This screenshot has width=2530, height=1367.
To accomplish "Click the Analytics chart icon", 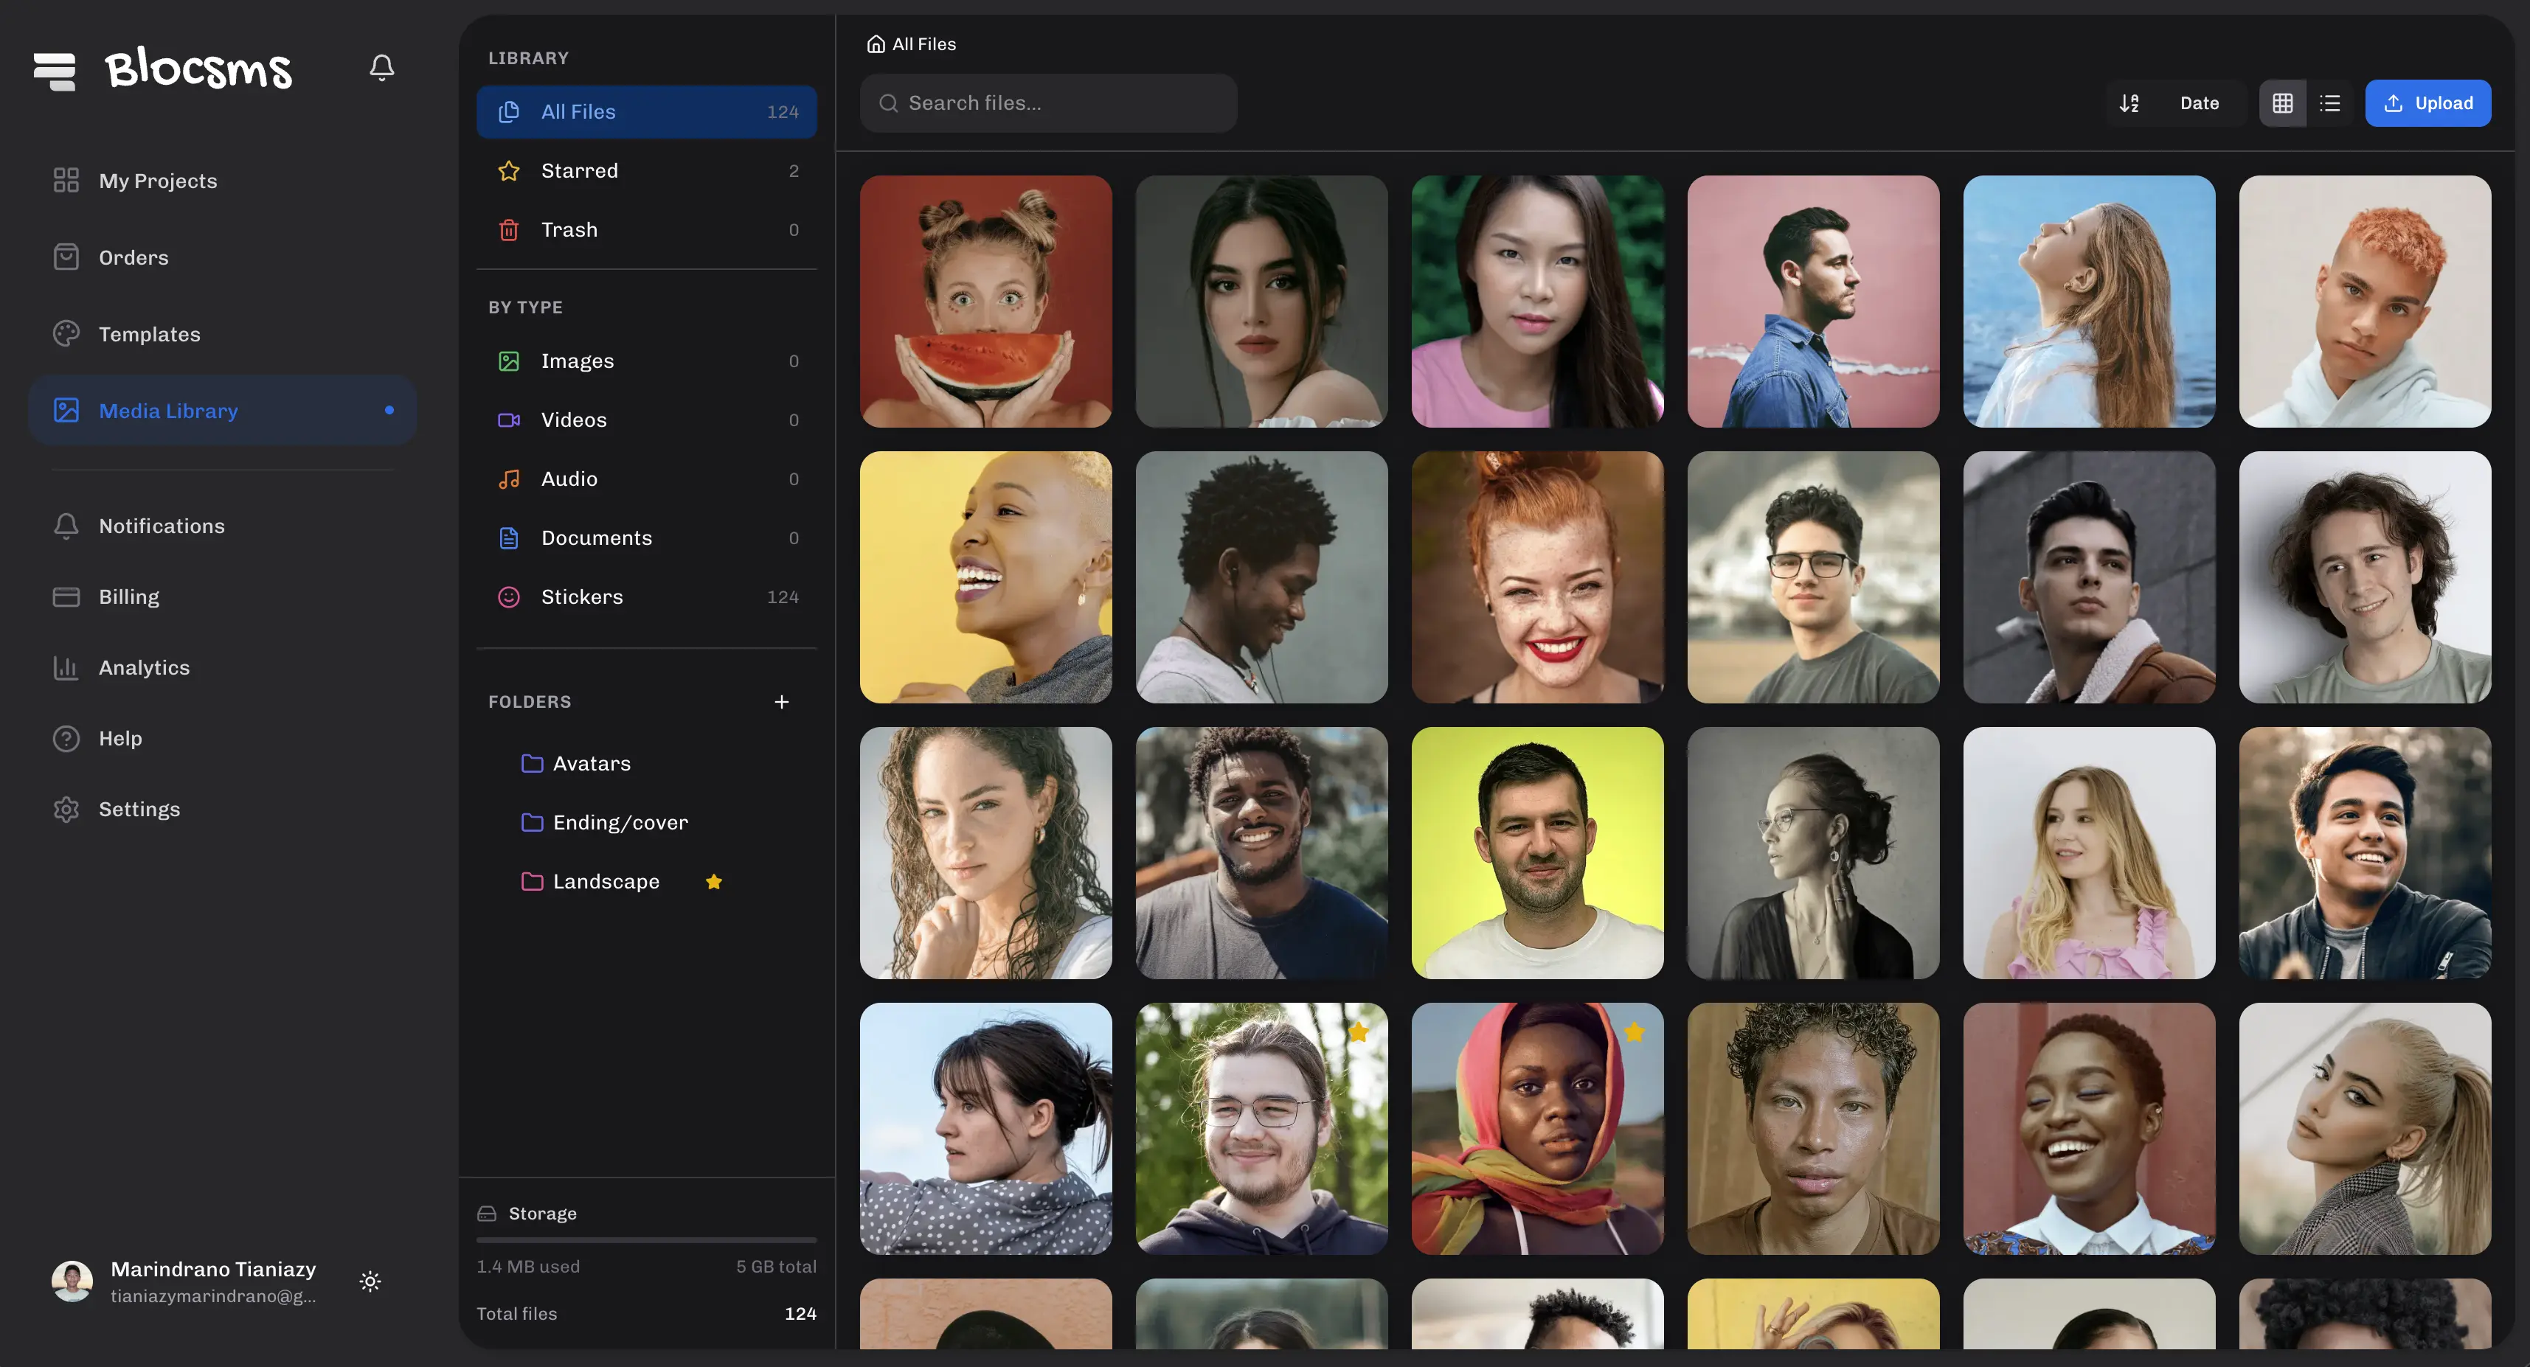I will pos(66,668).
